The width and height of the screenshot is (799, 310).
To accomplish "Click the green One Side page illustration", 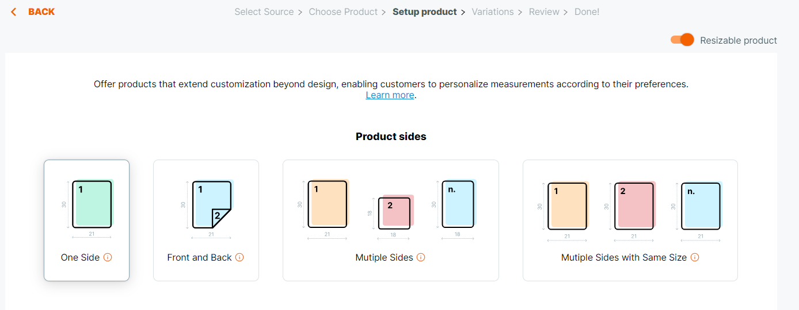I will [93, 204].
